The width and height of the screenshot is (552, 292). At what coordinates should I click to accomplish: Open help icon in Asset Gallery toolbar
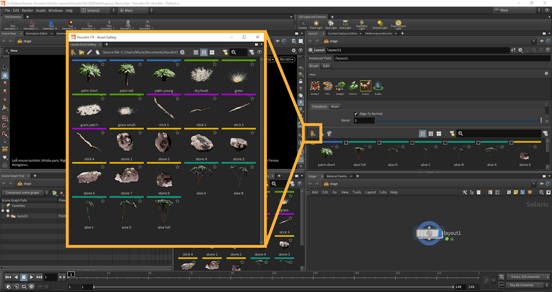tap(259, 52)
